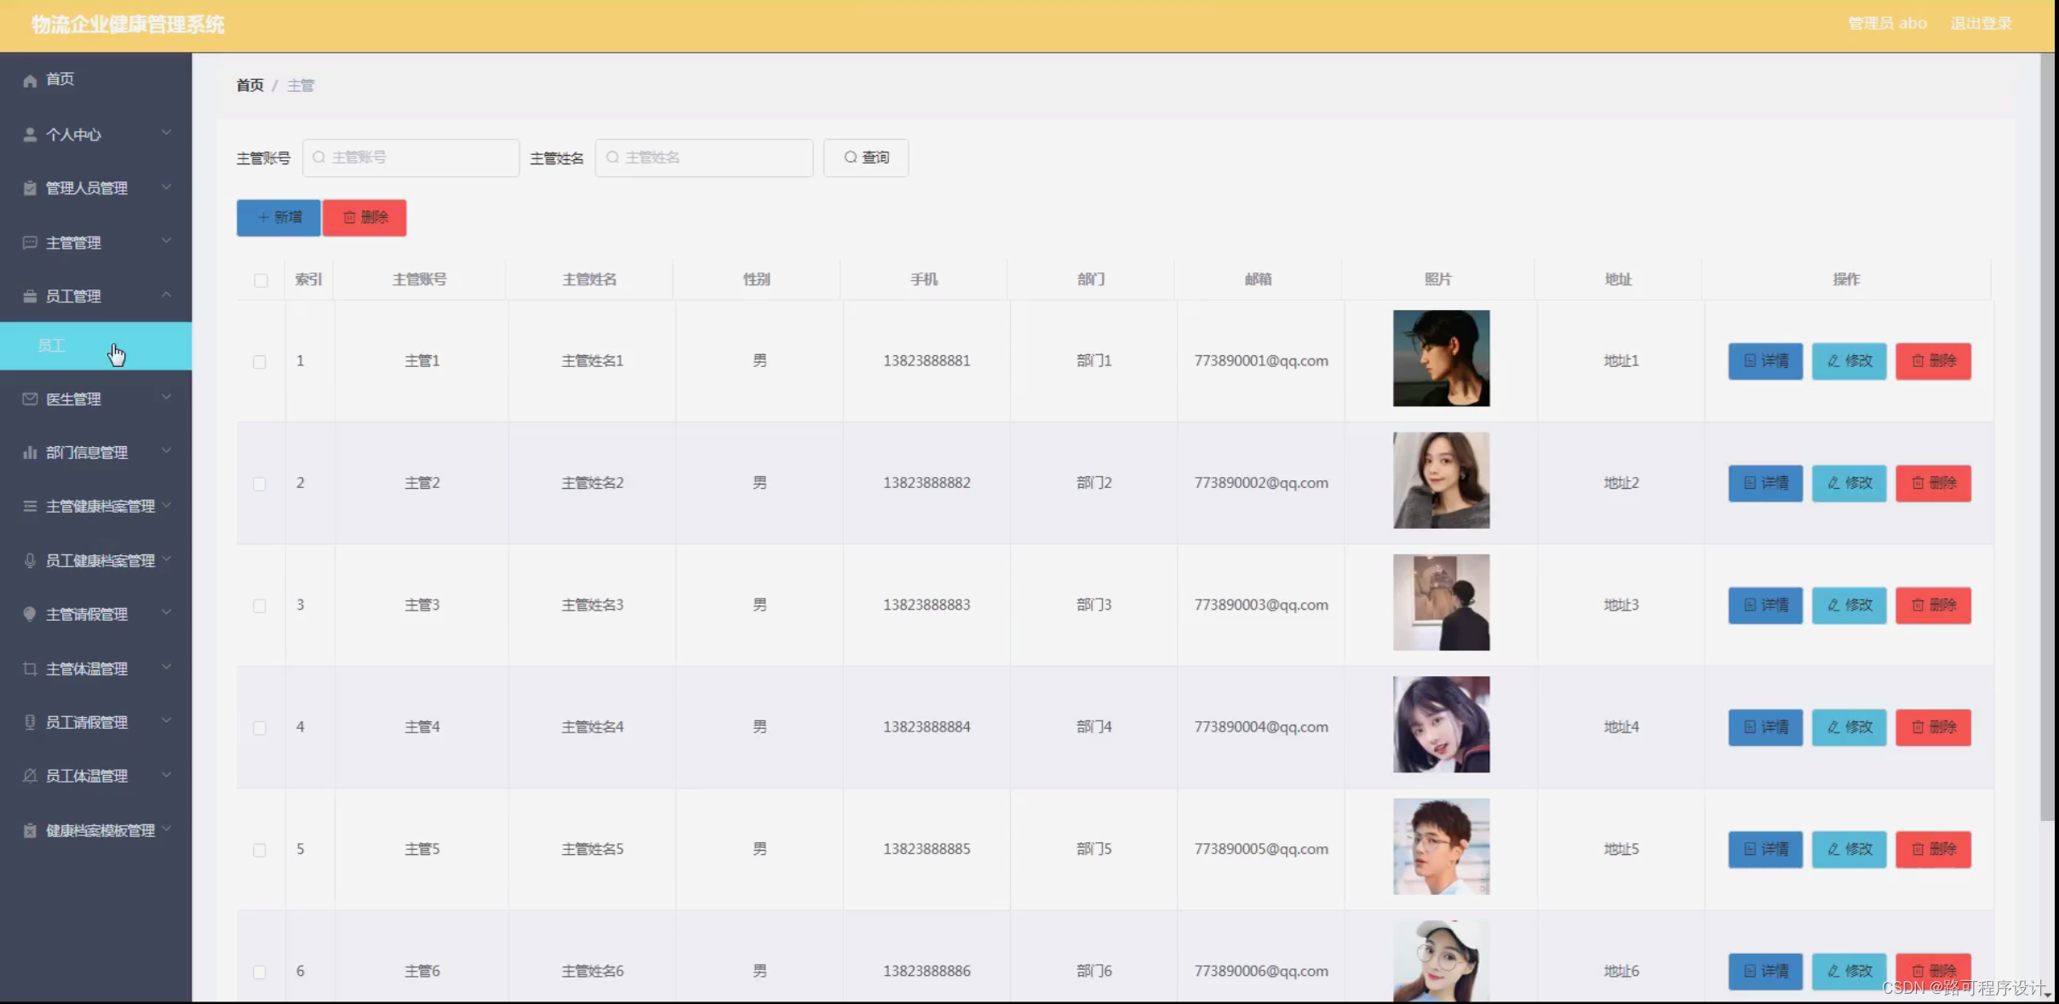Click the blue 新增 button
This screenshot has width=2059, height=1004.
pyautogui.click(x=278, y=218)
